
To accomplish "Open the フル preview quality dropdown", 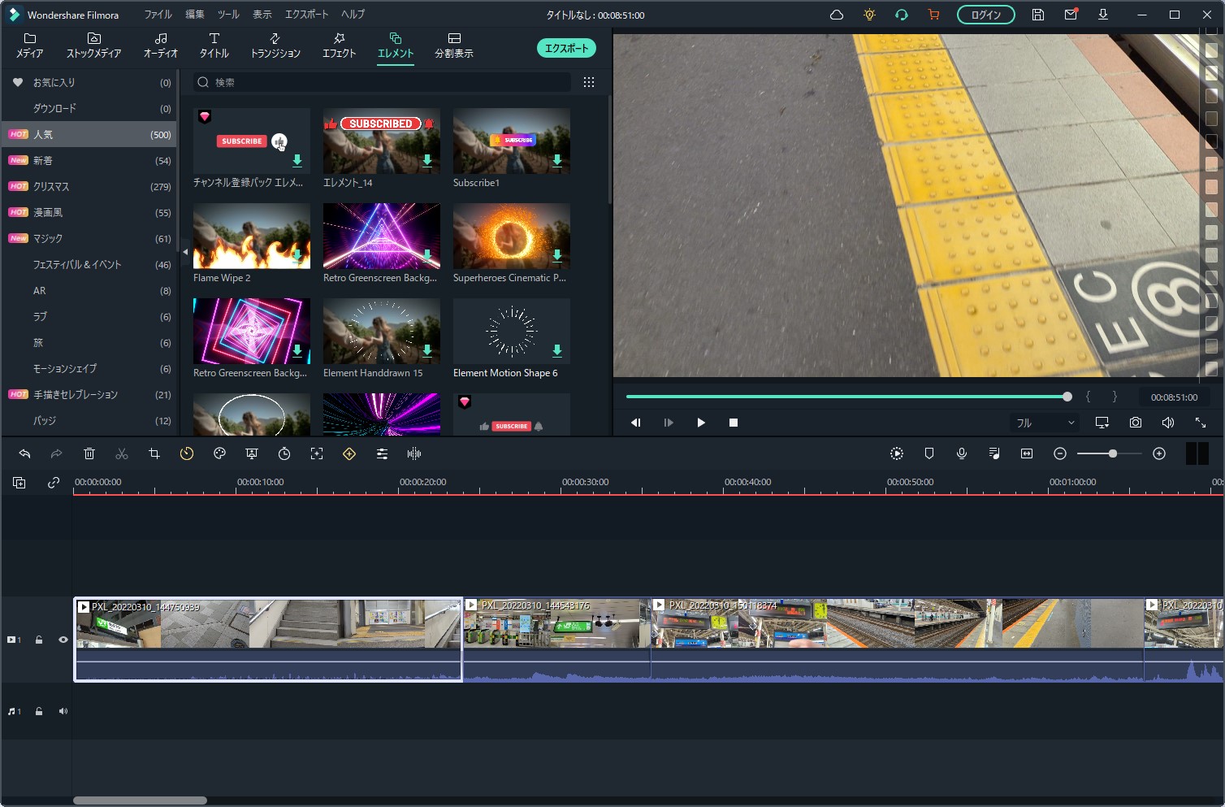I will (x=1045, y=423).
